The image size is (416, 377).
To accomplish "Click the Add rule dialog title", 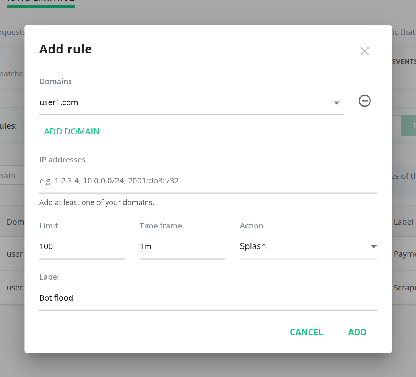I will pyautogui.click(x=65, y=49).
